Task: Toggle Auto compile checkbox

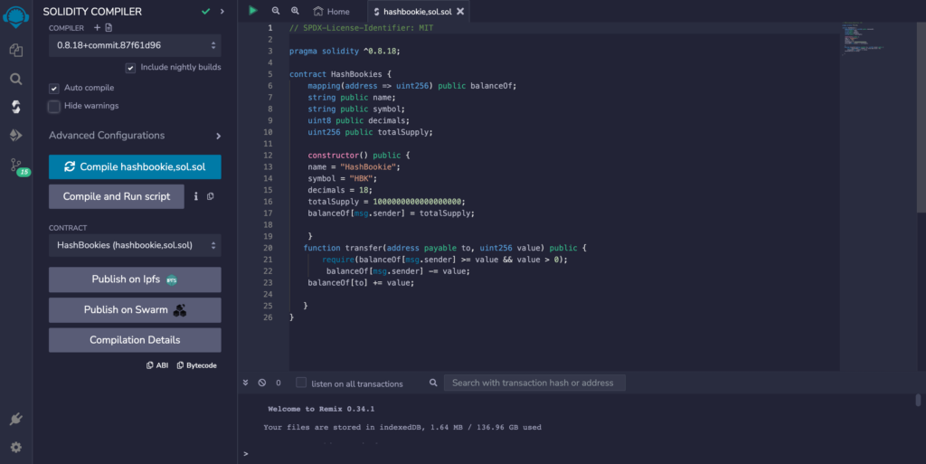Action: click(53, 89)
